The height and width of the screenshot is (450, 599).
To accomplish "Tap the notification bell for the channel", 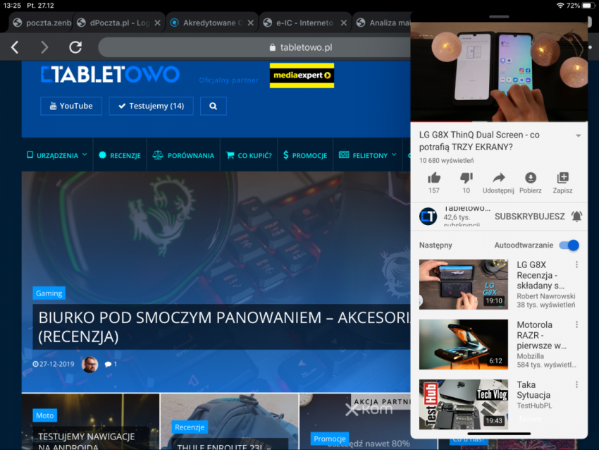I will pos(576,217).
